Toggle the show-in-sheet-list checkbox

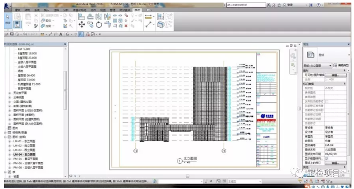pos(327,159)
